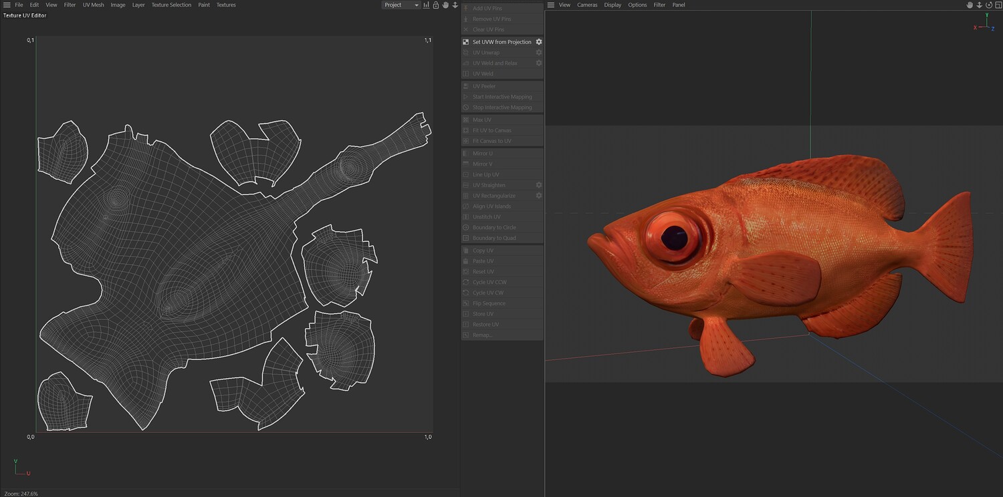Click Fit Canvas to UV

click(502, 141)
